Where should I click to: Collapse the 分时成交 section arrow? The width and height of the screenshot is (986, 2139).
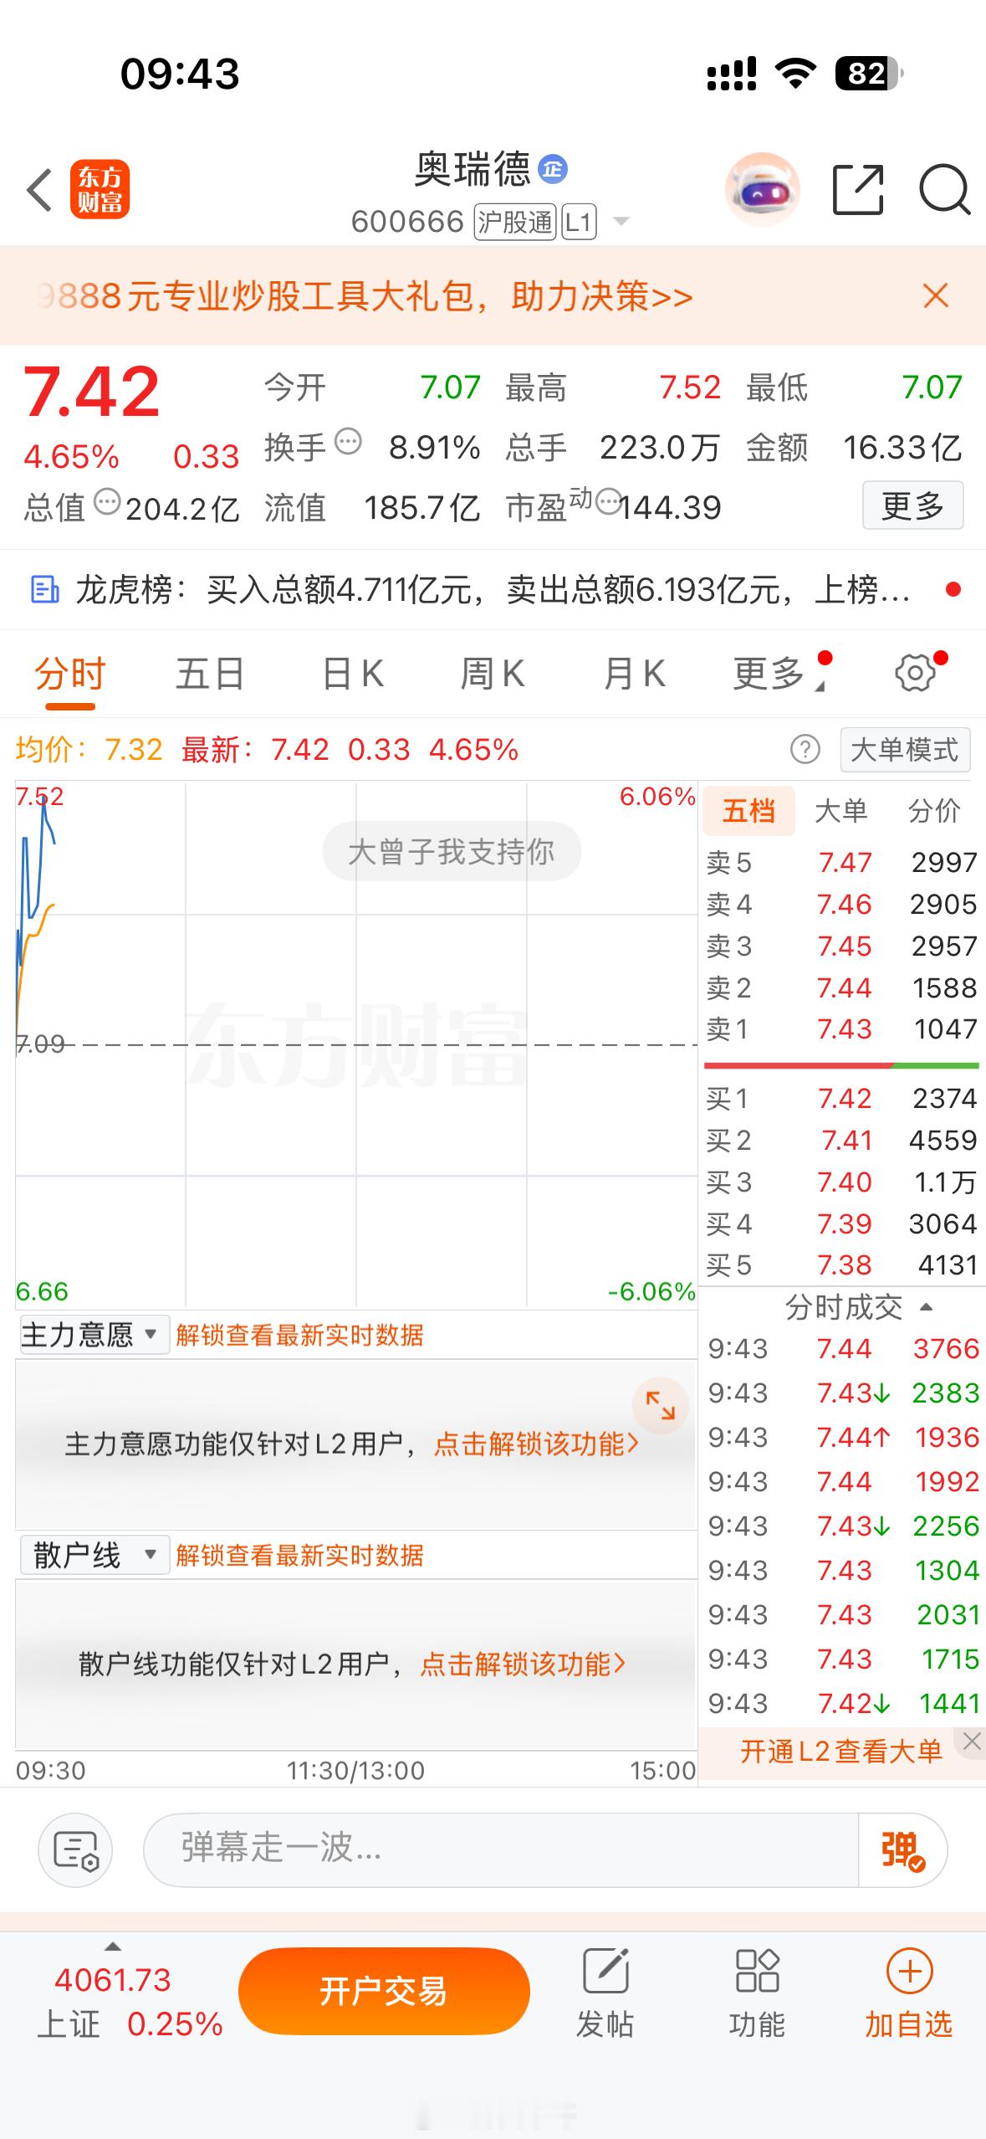[926, 1307]
